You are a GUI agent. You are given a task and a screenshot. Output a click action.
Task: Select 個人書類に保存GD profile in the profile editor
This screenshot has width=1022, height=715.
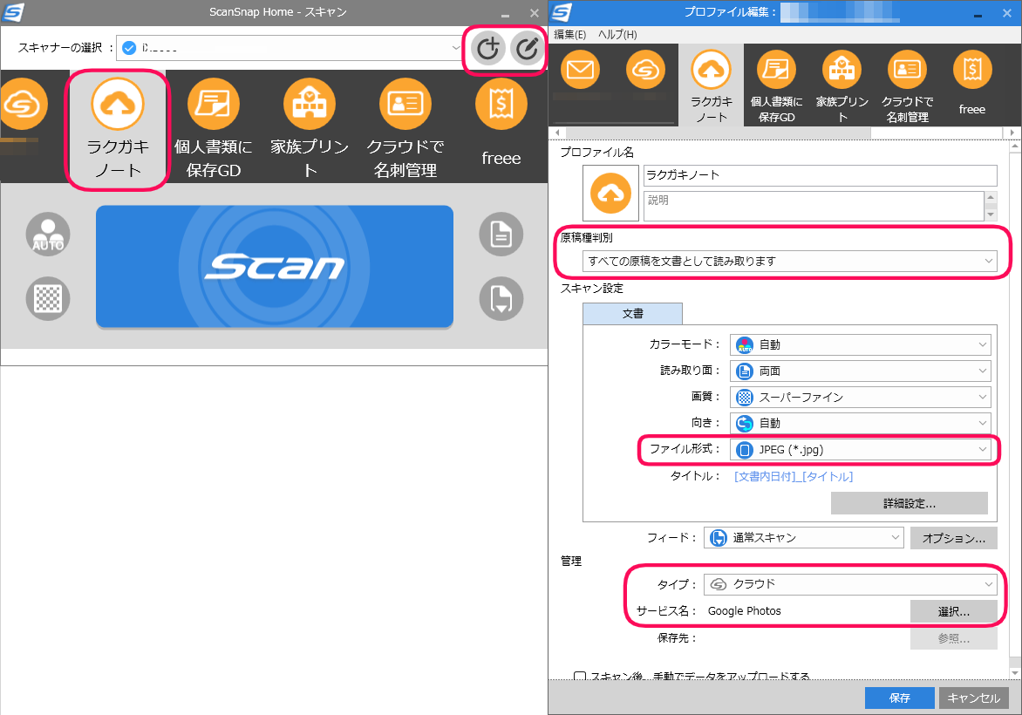click(776, 85)
